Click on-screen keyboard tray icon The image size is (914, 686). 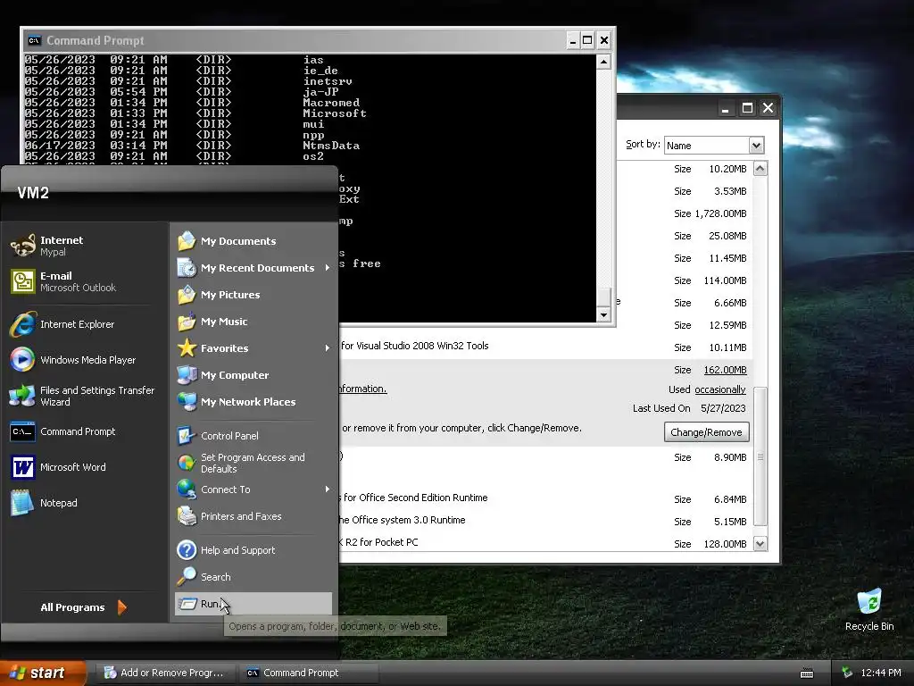click(807, 673)
